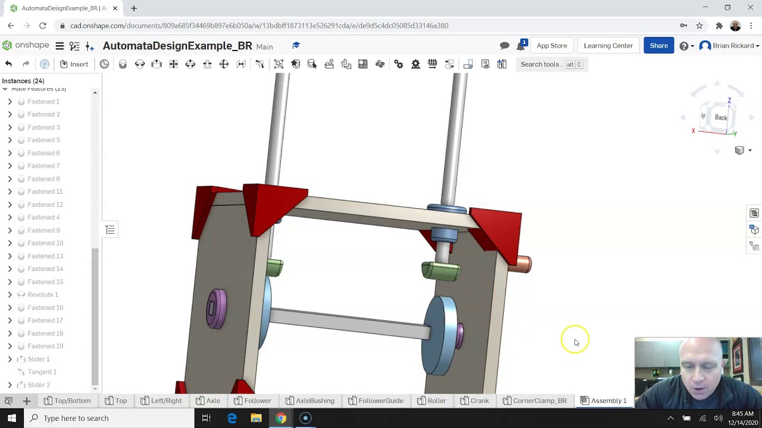Expand the Revolute 1 mate

[10, 295]
